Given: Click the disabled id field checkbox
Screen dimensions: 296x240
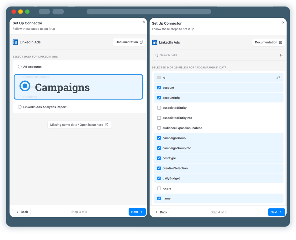Looking at the screenshot, I should [159, 77].
